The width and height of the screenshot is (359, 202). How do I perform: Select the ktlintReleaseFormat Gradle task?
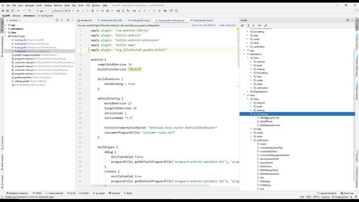(270, 125)
